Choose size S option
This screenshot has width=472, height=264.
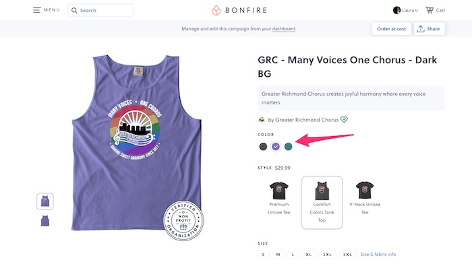(x=263, y=255)
